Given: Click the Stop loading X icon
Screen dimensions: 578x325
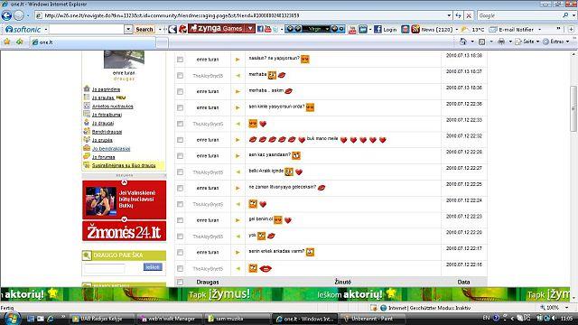Looking at the screenshot, I should [469, 15].
